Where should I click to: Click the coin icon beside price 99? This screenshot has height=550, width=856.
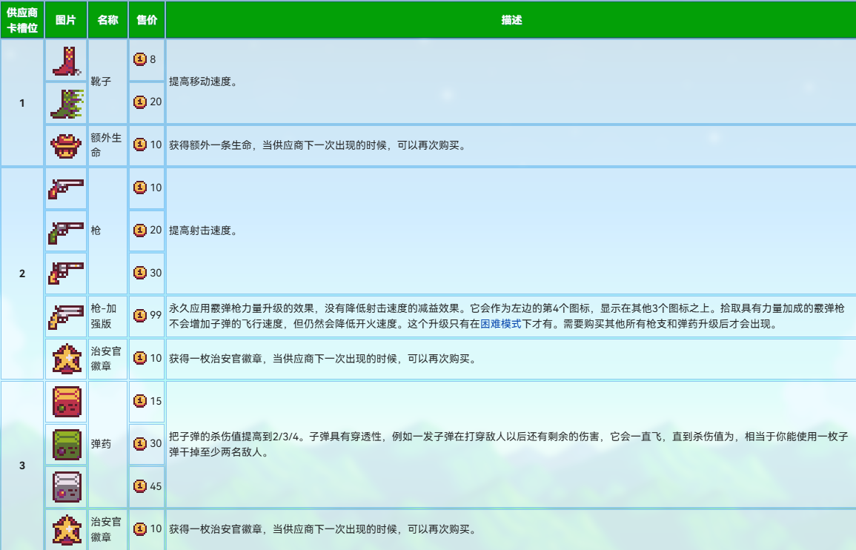[139, 316]
